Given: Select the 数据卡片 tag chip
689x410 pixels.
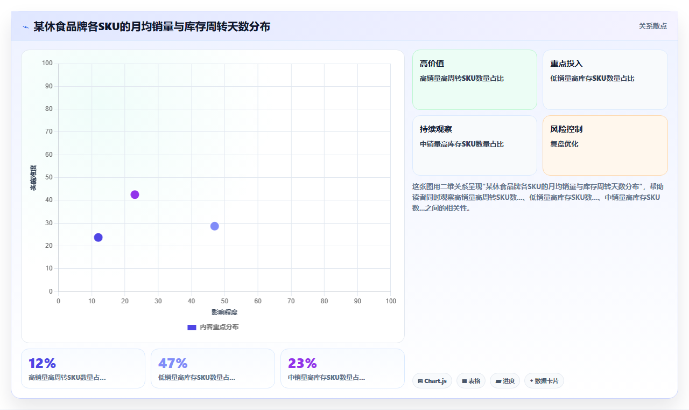Looking at the screenshot, I should pyautogui.click(x=544, y=381).
